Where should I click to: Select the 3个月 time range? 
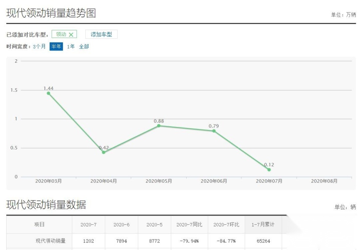39,47
